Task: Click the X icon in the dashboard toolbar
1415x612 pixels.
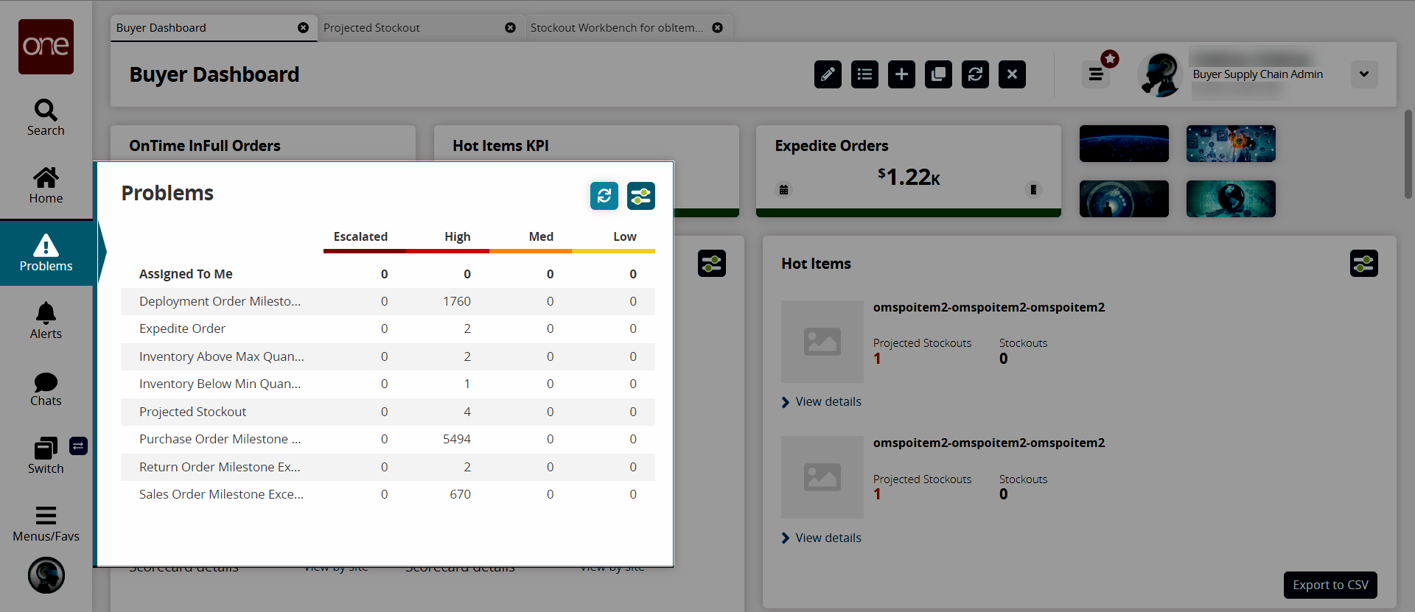Action: [x=1012, y=74]
